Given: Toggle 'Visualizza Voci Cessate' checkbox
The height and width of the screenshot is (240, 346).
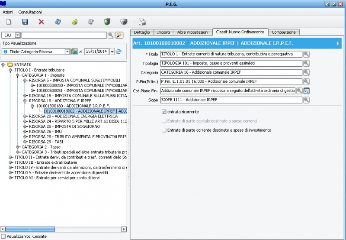Looking at the screenshot, I should click(4, 237).
